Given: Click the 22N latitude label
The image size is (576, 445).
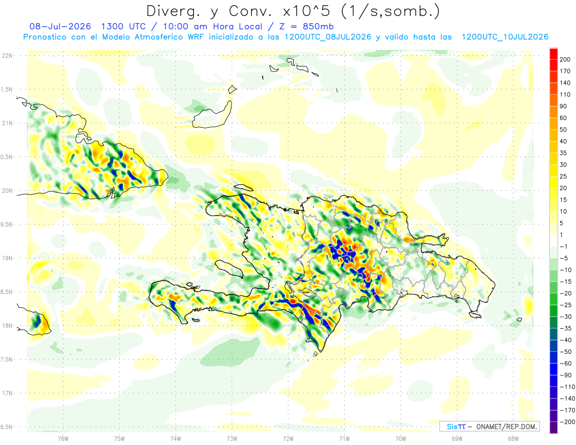Looking at the screenshot, I should coord(7,56).
